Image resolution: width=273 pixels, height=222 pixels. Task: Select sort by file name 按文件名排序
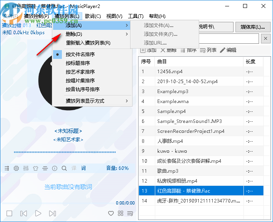pyautogui.click(x=91, y=55)
